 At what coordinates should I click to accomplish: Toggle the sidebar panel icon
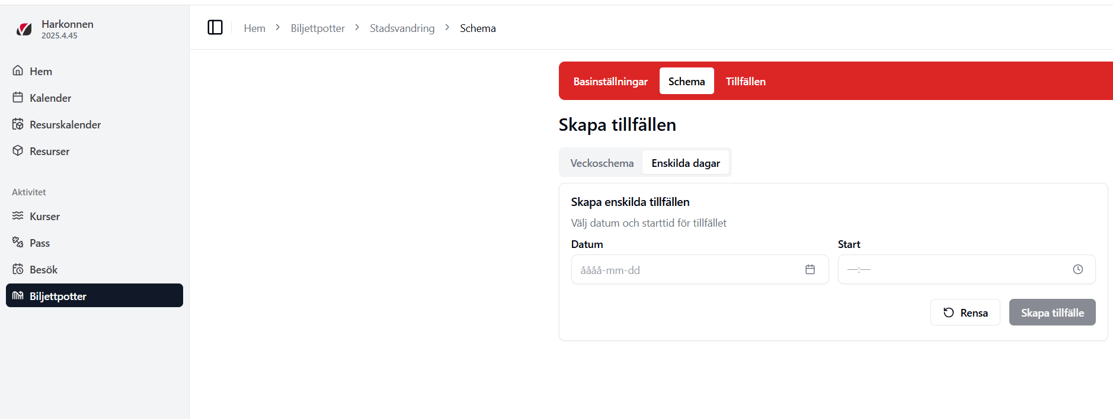215,28
